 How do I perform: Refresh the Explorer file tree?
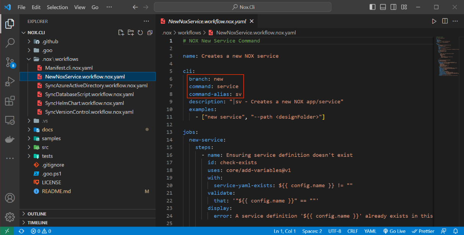pyautogui.click(x=140, y=33)
